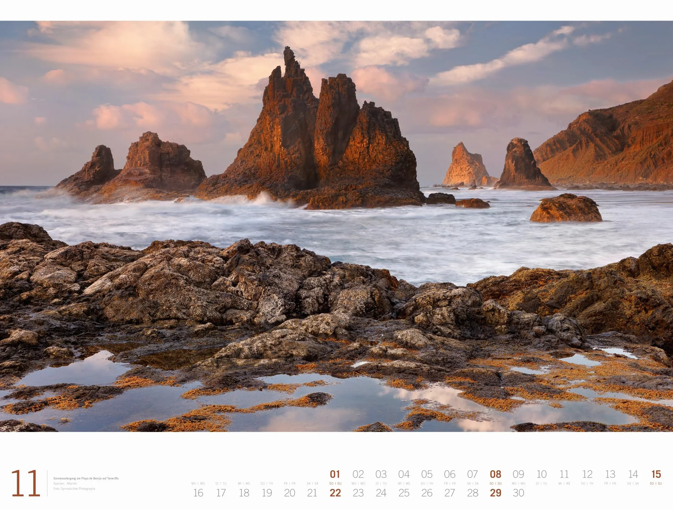Viewport: 673px width, 510px height.
Task: Select calendar date 21
Action: click(x=312, y=493)
